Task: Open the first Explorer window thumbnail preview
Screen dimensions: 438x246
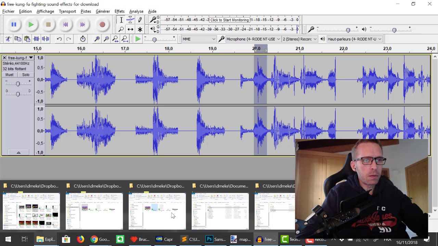Action: click(x=31, y=210)
